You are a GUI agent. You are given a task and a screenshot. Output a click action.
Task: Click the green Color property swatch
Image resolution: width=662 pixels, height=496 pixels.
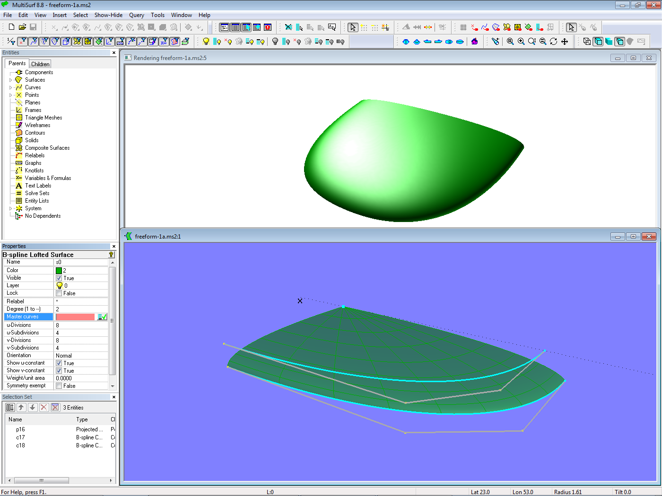pos(59,271)
